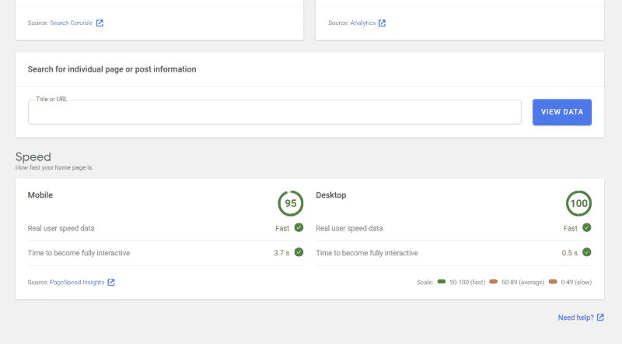622x344 pixels.
Task: Click Mobile real user speed check icon
Action: (x=299, y=227)
